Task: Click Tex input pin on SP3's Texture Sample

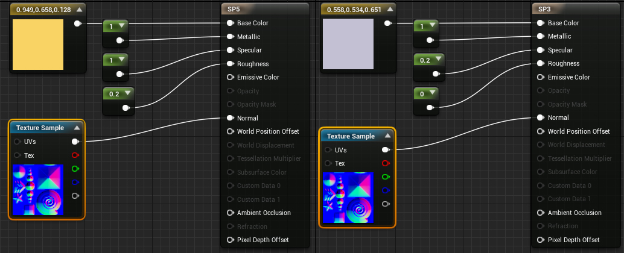Action: [x=328, y=163]
